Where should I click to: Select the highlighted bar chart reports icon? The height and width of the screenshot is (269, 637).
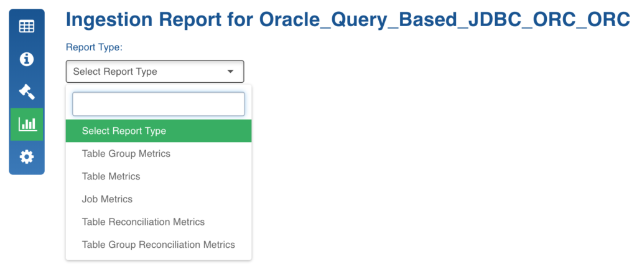pyautogui.click(x=27, y=125)
